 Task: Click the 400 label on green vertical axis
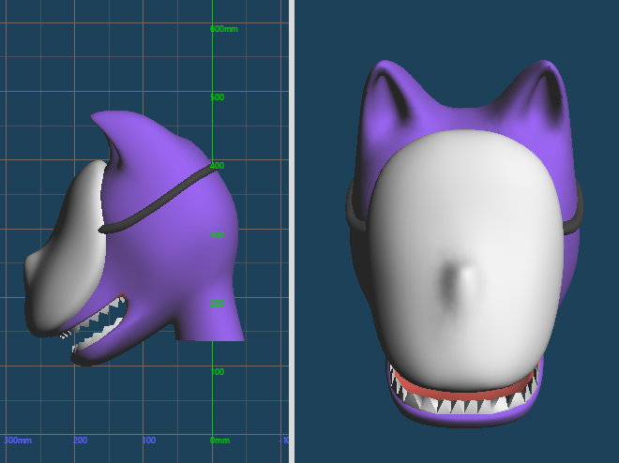click(218, 166)
